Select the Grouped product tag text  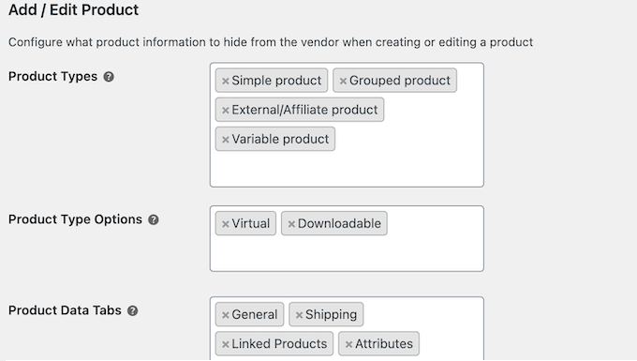(400, 81)
